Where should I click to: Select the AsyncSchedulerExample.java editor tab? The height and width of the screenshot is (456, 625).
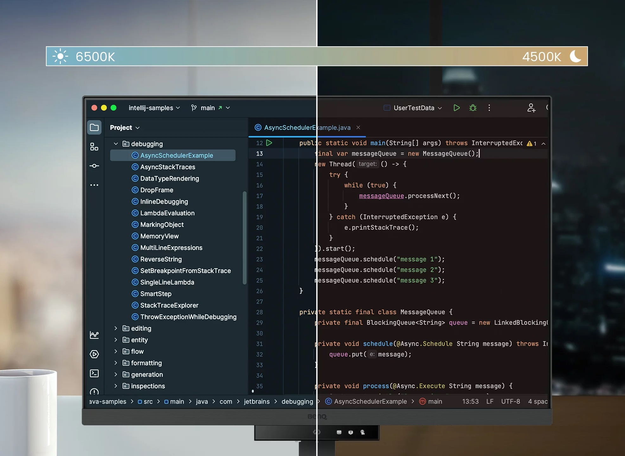point(307,127)
